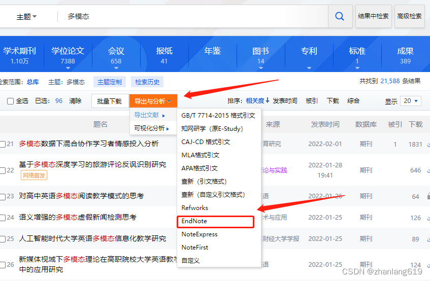Select 知网研学 (原E-Study) option

pos(212,129)
